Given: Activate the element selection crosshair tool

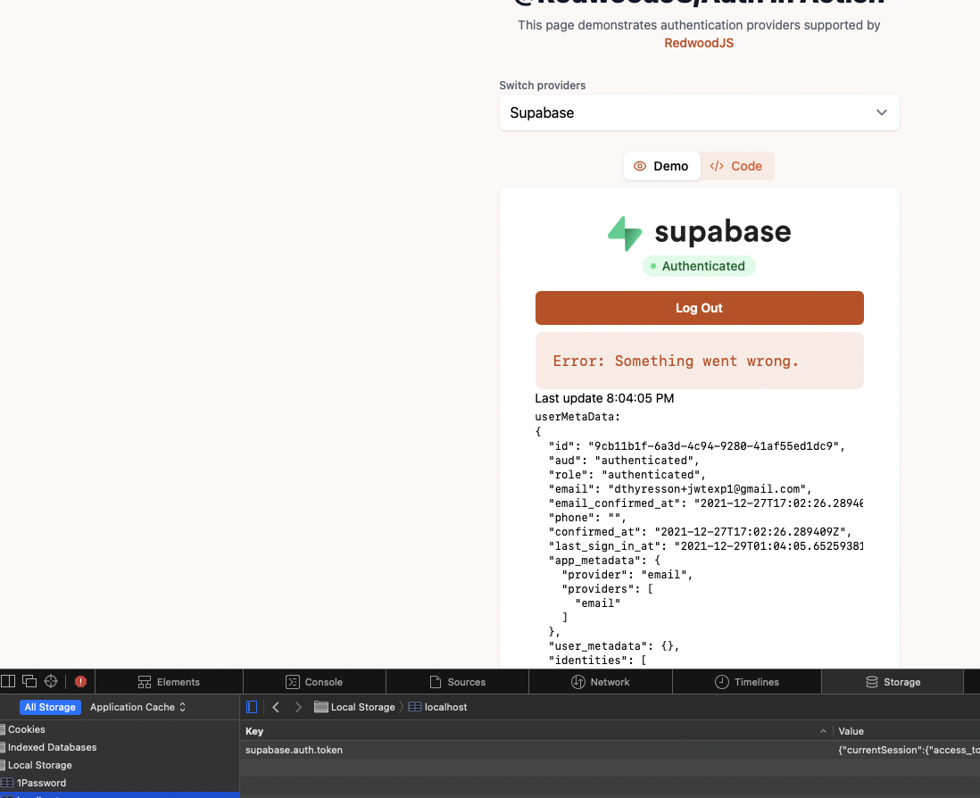Looking at the screenshot, I should click(x=51, y=681).
